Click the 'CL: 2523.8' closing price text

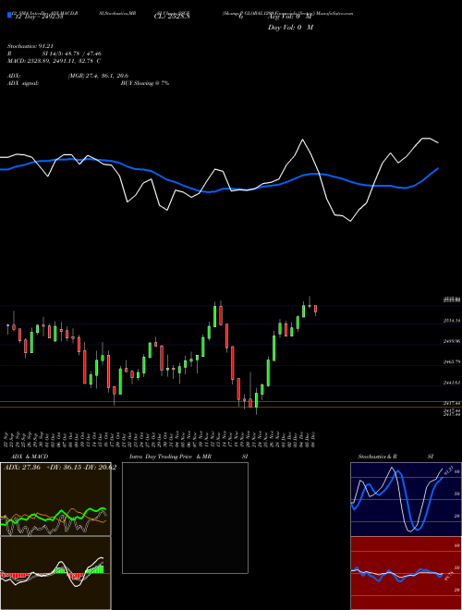click(x=172, y=18)
